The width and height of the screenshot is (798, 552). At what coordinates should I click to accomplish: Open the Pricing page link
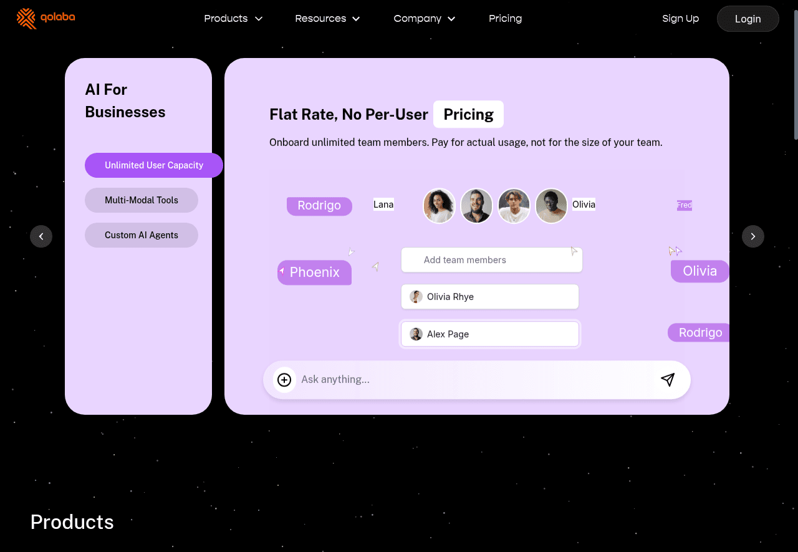tap(505, 19)
